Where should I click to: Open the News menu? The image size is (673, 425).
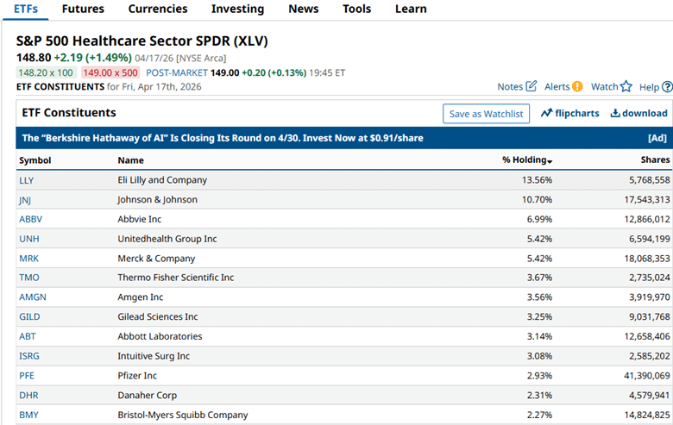pos(304,9)
